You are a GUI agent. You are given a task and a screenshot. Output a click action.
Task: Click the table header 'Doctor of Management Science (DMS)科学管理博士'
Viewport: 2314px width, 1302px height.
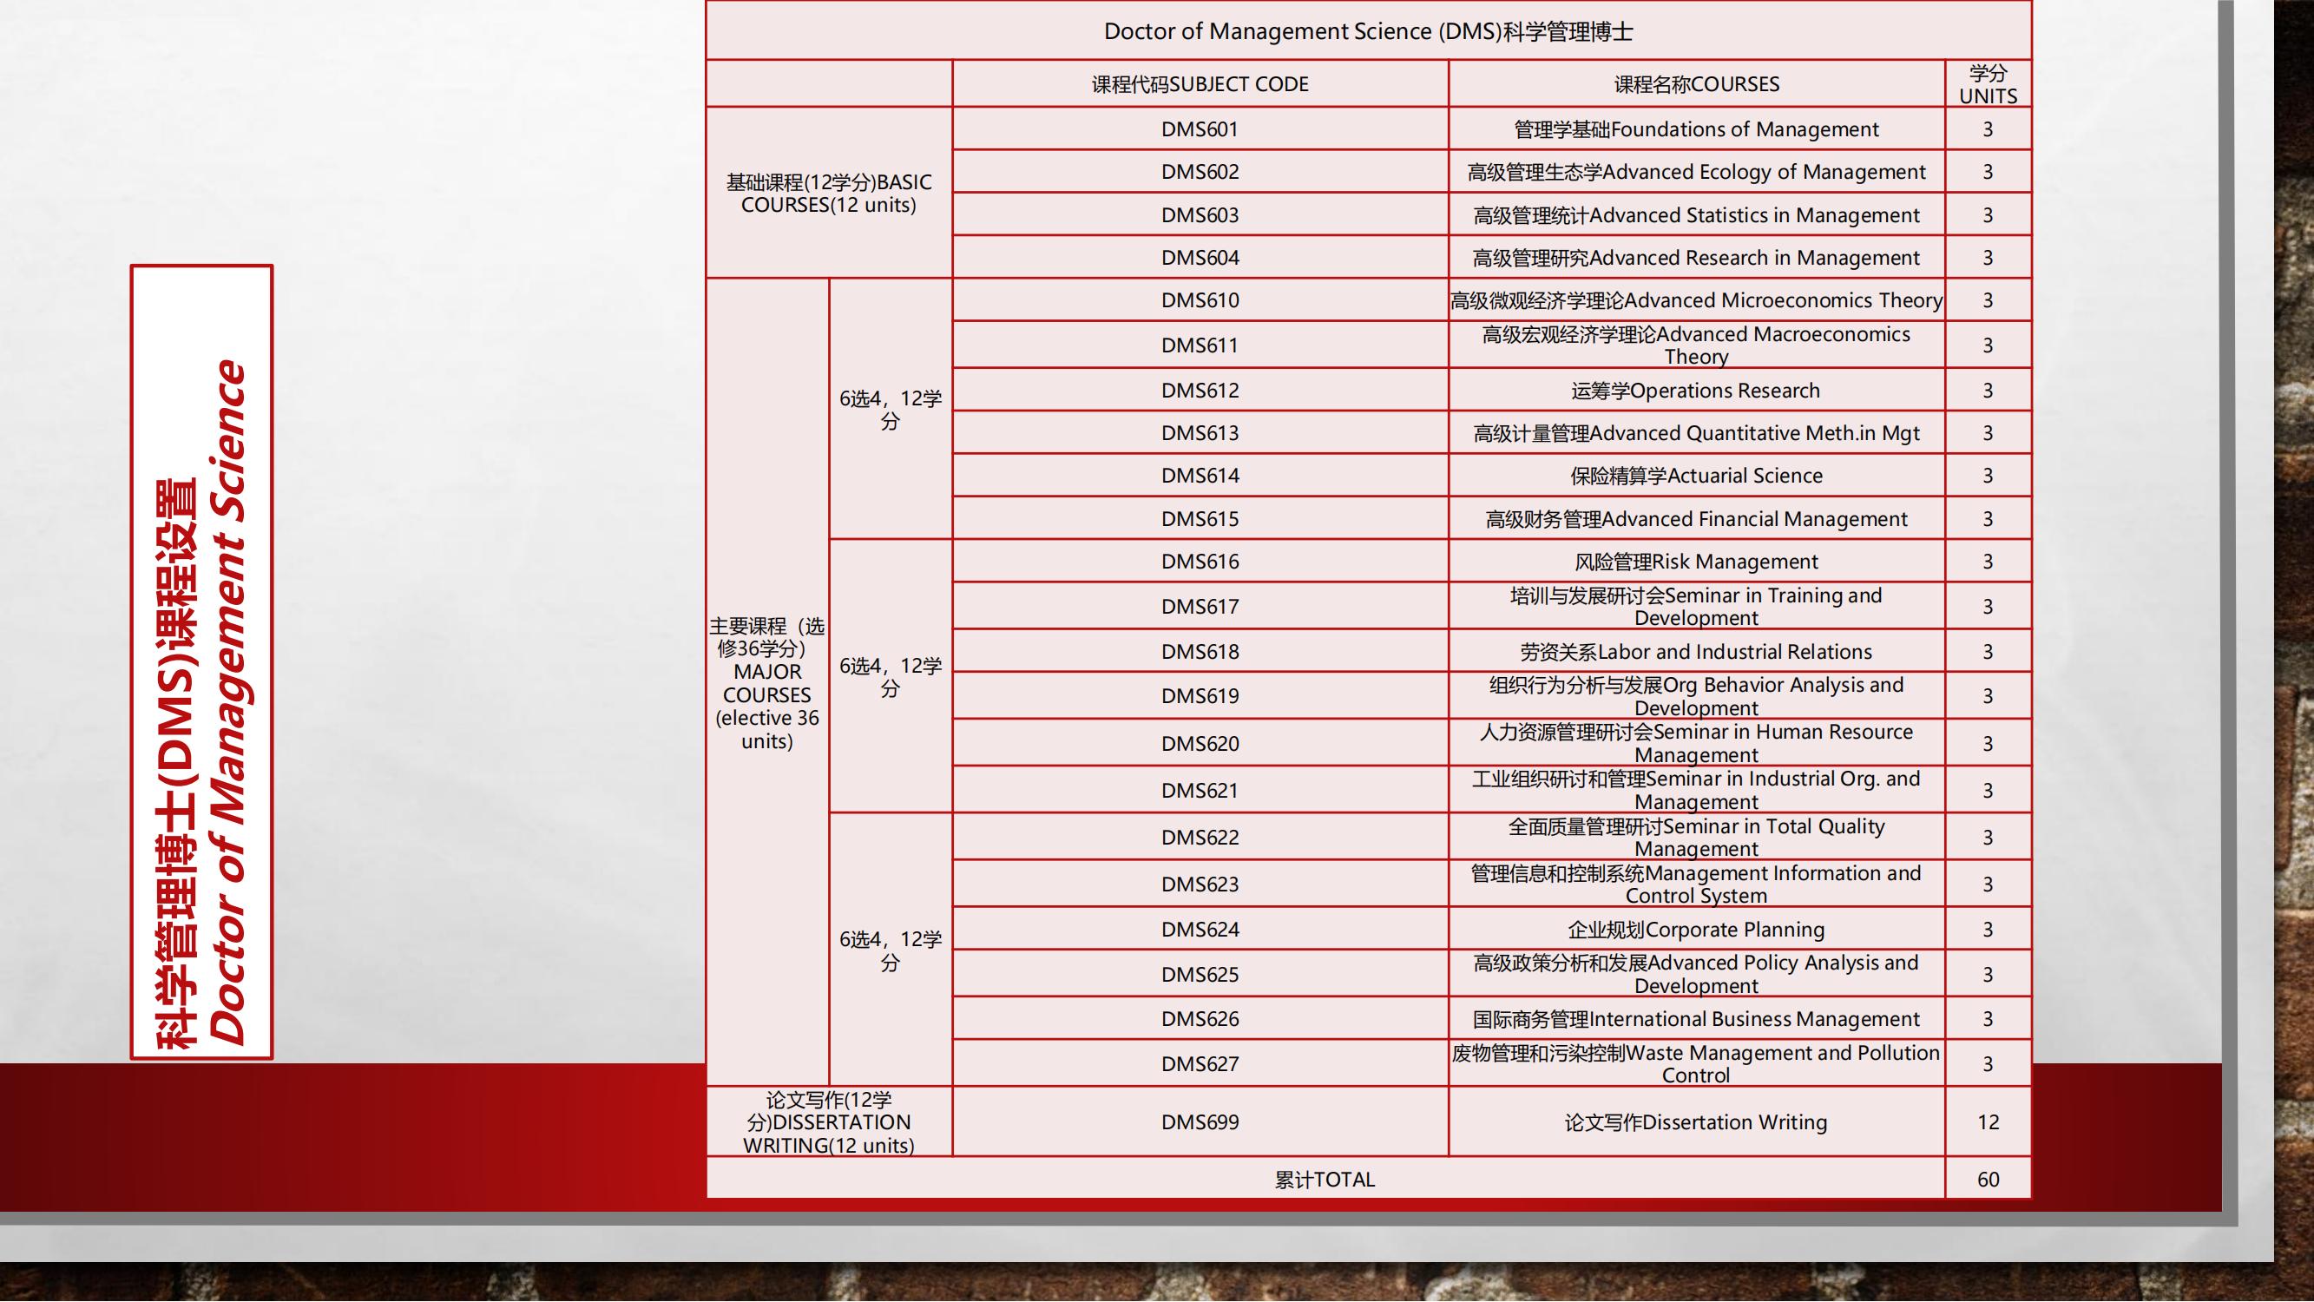(1368, 31)
